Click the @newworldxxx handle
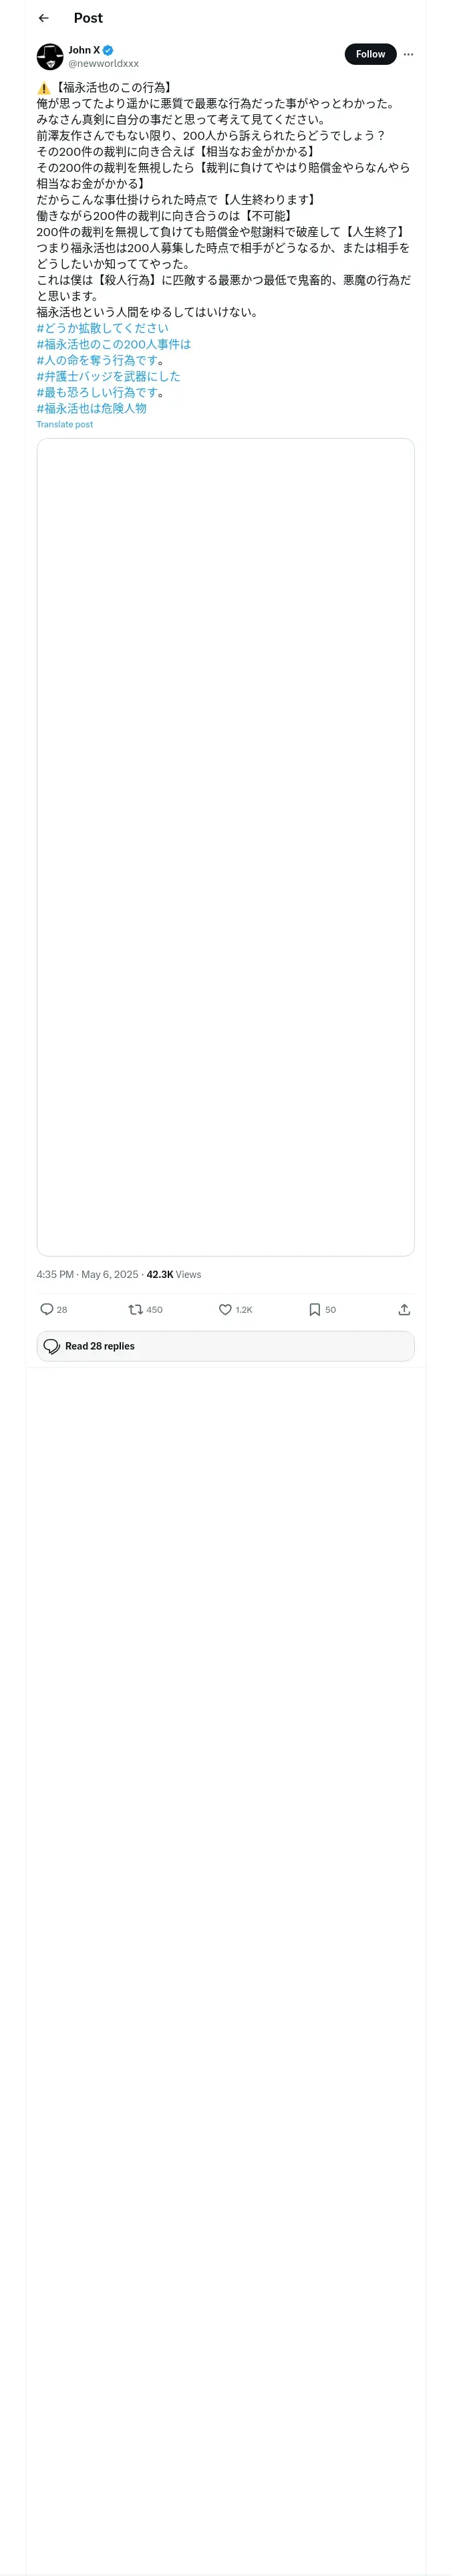The width and height of the screenshot is (451, 2576). click(x=104, y=63)
